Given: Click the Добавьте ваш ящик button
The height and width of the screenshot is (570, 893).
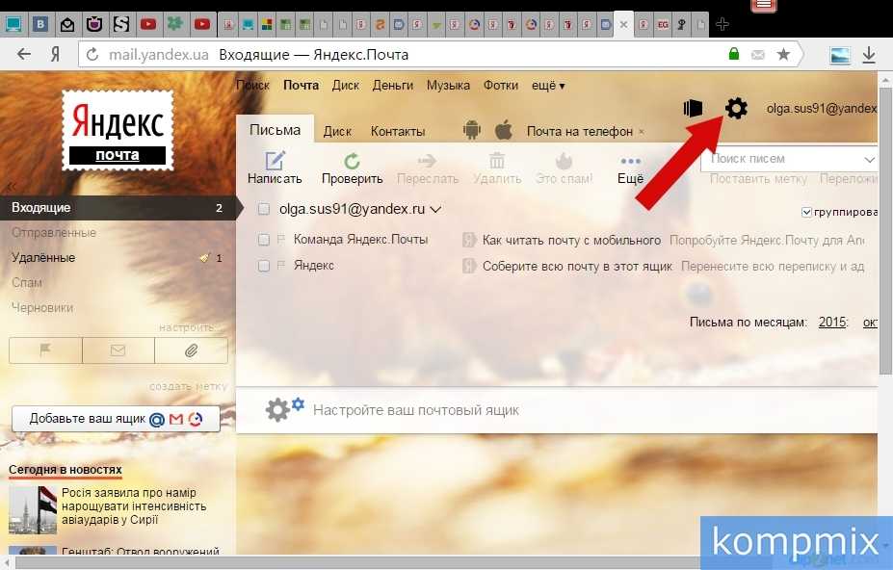Looking at the screenshot, I should [x=116, y=419].
